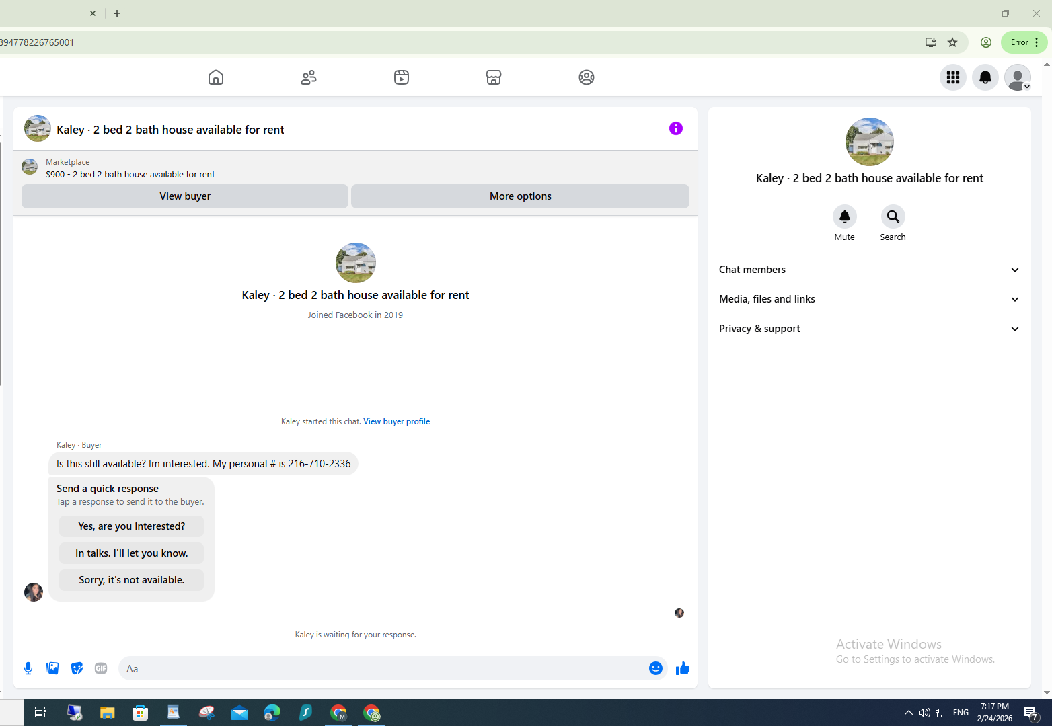This screenshot has width=1052, height=726.
Task: Bookmark this page with star icon
Action: pyautogui.click(x=952, y=42)
